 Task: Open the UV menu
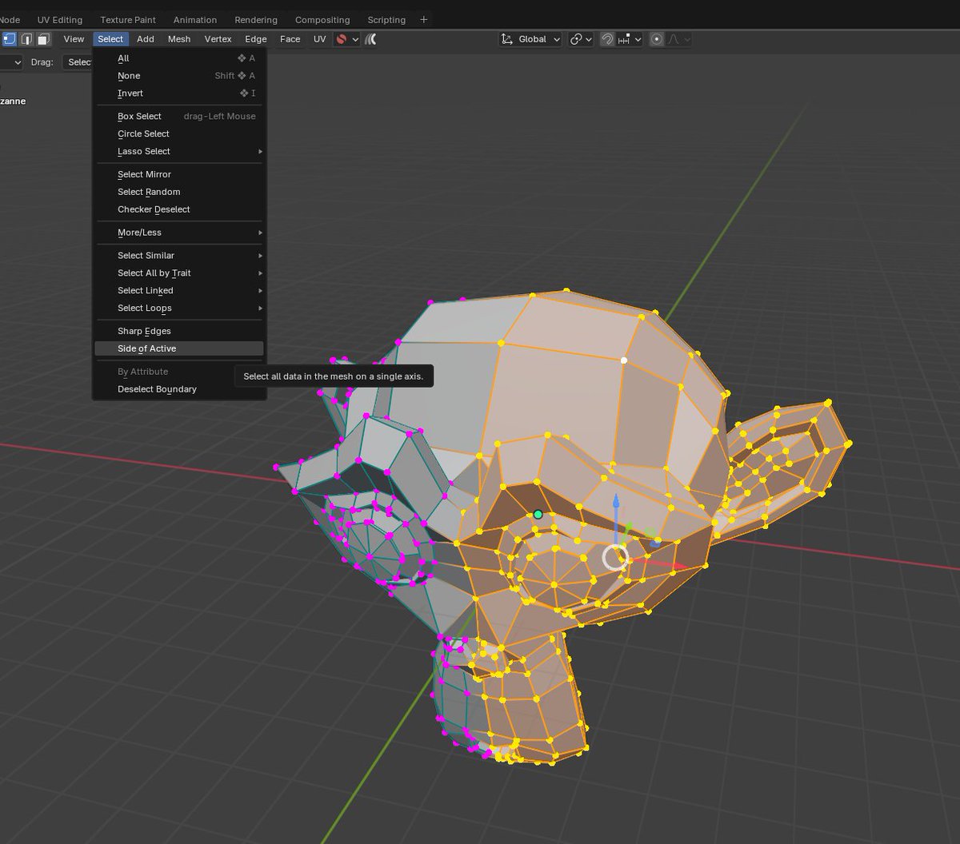click(319, 39)
